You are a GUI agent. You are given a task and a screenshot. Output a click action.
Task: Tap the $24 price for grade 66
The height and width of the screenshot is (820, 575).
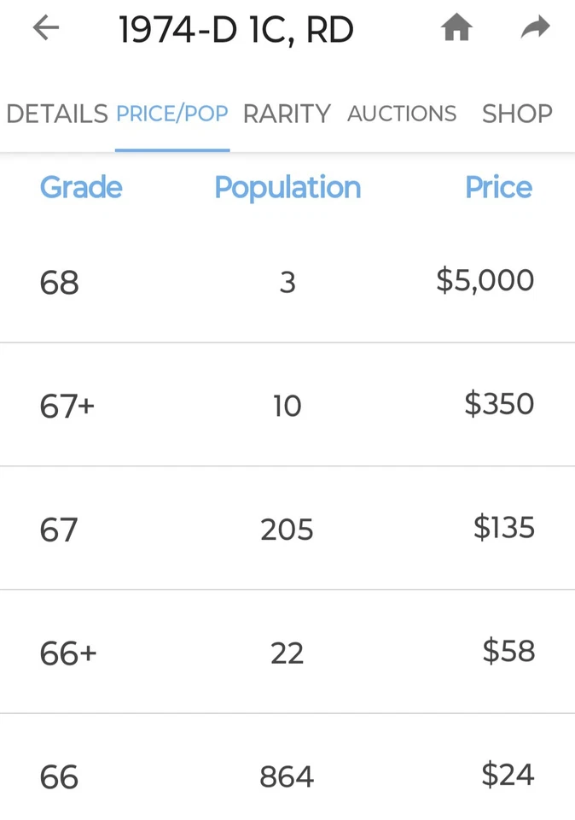tap(508, 776)
